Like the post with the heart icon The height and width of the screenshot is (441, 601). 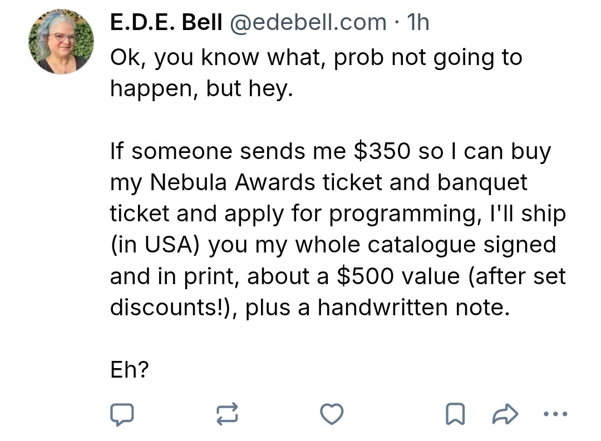point(332,414)
